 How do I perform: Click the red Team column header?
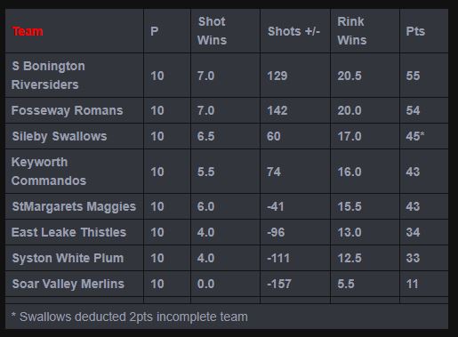[28, 31]
